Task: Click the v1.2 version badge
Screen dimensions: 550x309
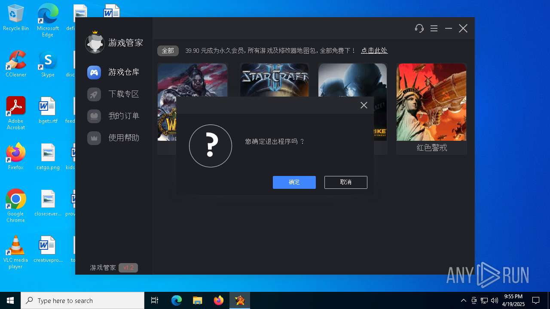Action: 128,268
